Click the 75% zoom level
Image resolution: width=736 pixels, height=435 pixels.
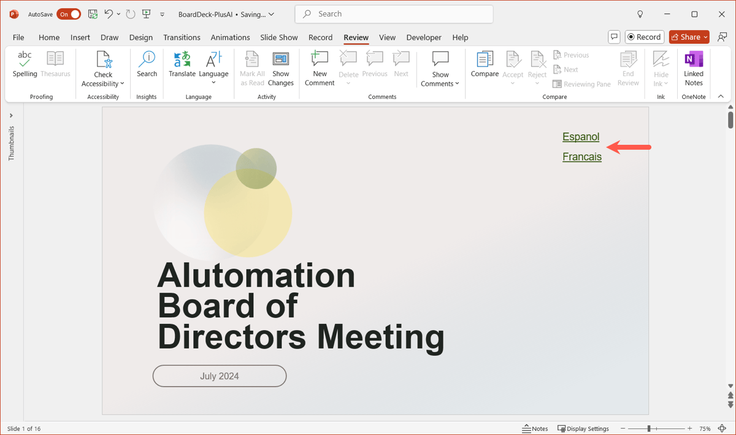pos(705,428)
